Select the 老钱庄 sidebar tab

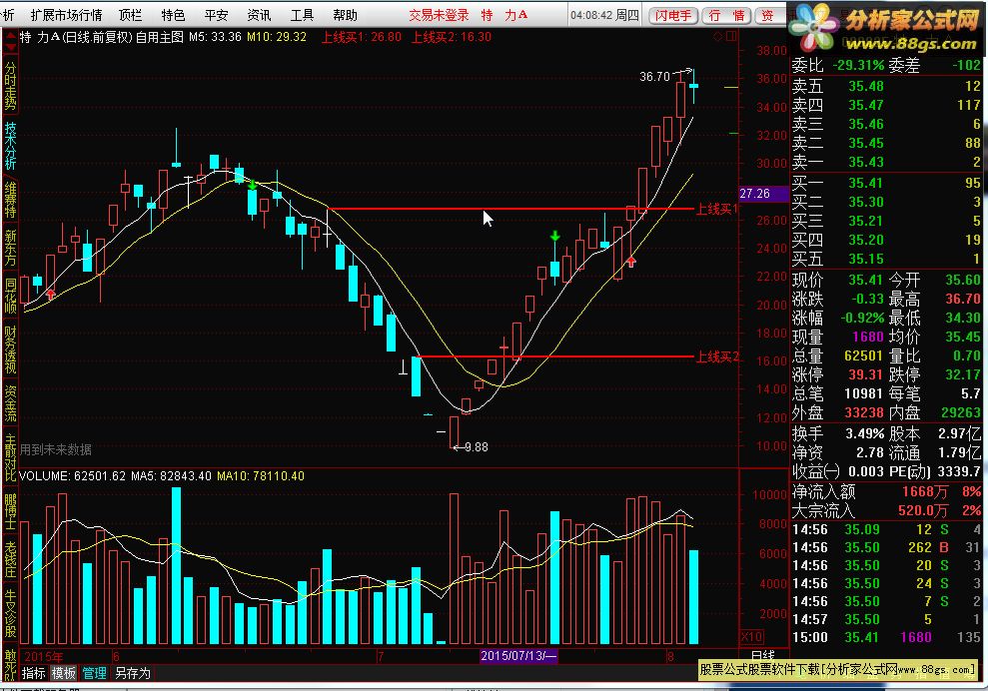pos(10,559)
